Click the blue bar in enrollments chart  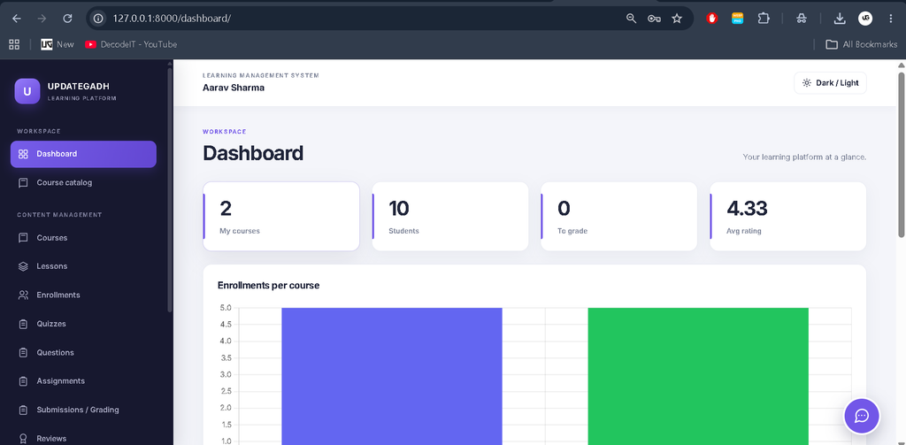pos(392,376)
